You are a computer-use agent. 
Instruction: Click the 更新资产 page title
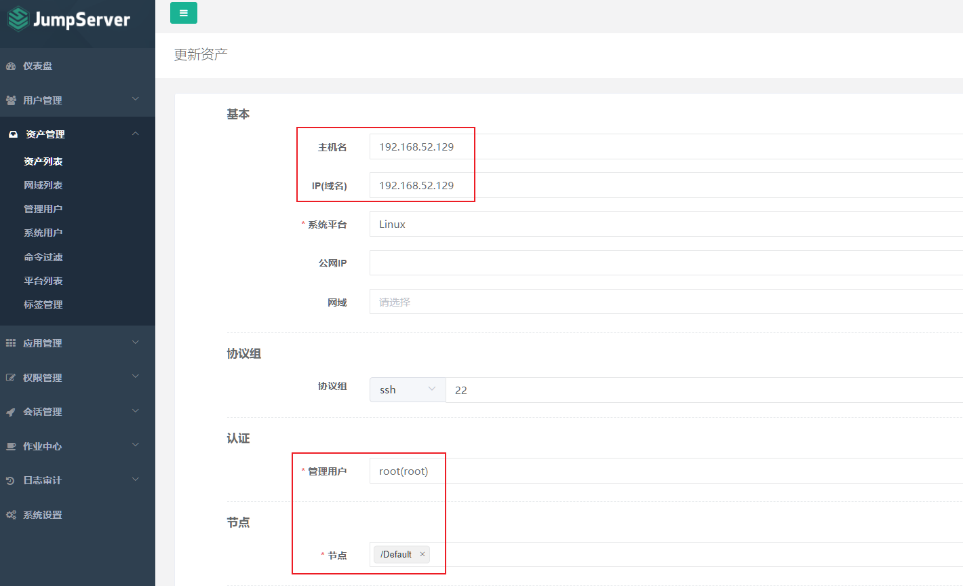(201, 55)
